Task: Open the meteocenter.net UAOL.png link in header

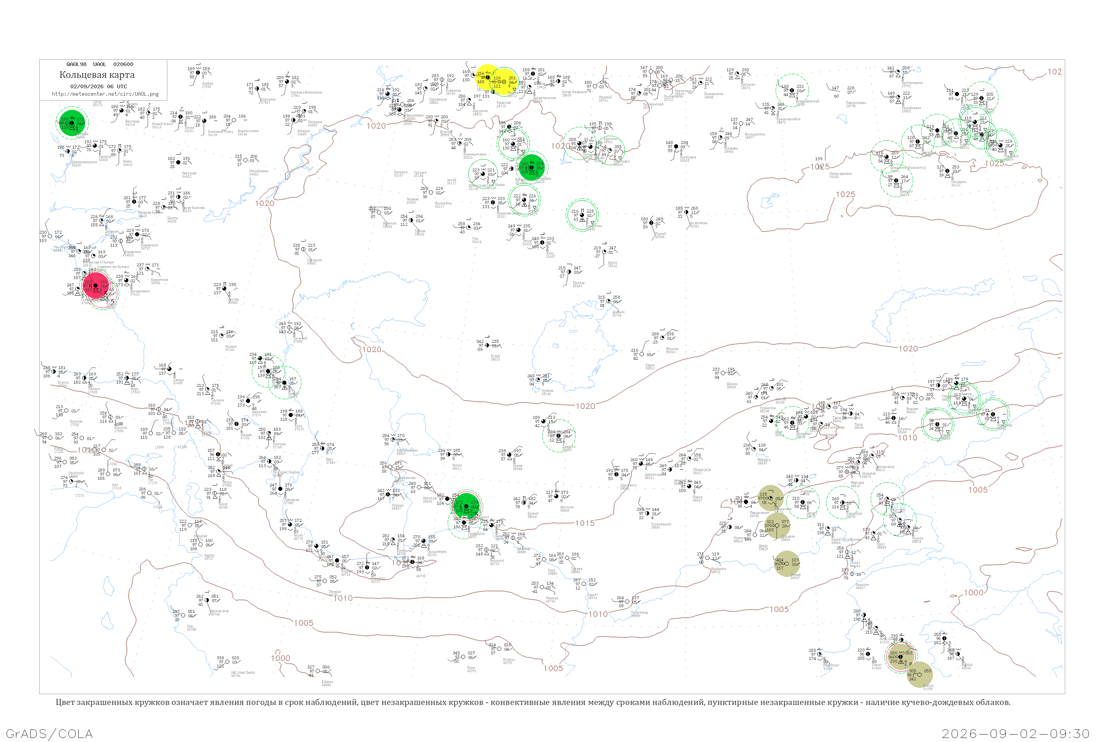Action: click(105, 94)
